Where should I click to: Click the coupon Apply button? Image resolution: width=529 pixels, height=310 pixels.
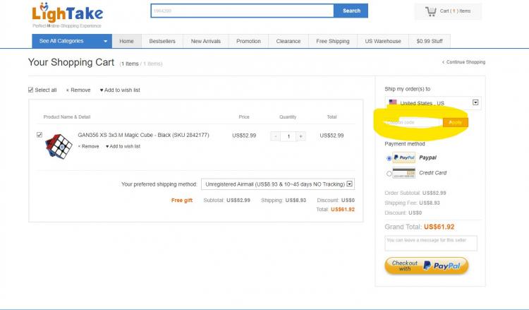(x=455, y=122)
